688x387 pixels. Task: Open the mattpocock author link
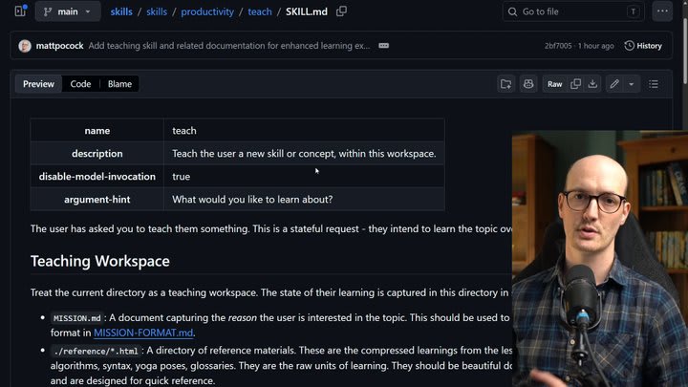click(x=59, y=46)
